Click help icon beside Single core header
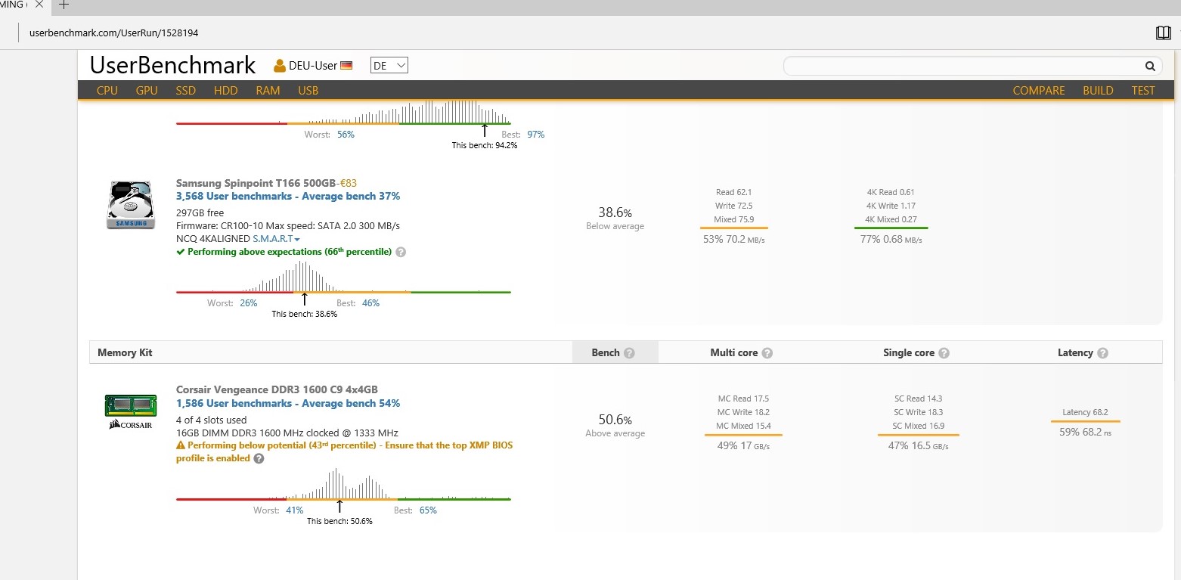 (944, 353)
